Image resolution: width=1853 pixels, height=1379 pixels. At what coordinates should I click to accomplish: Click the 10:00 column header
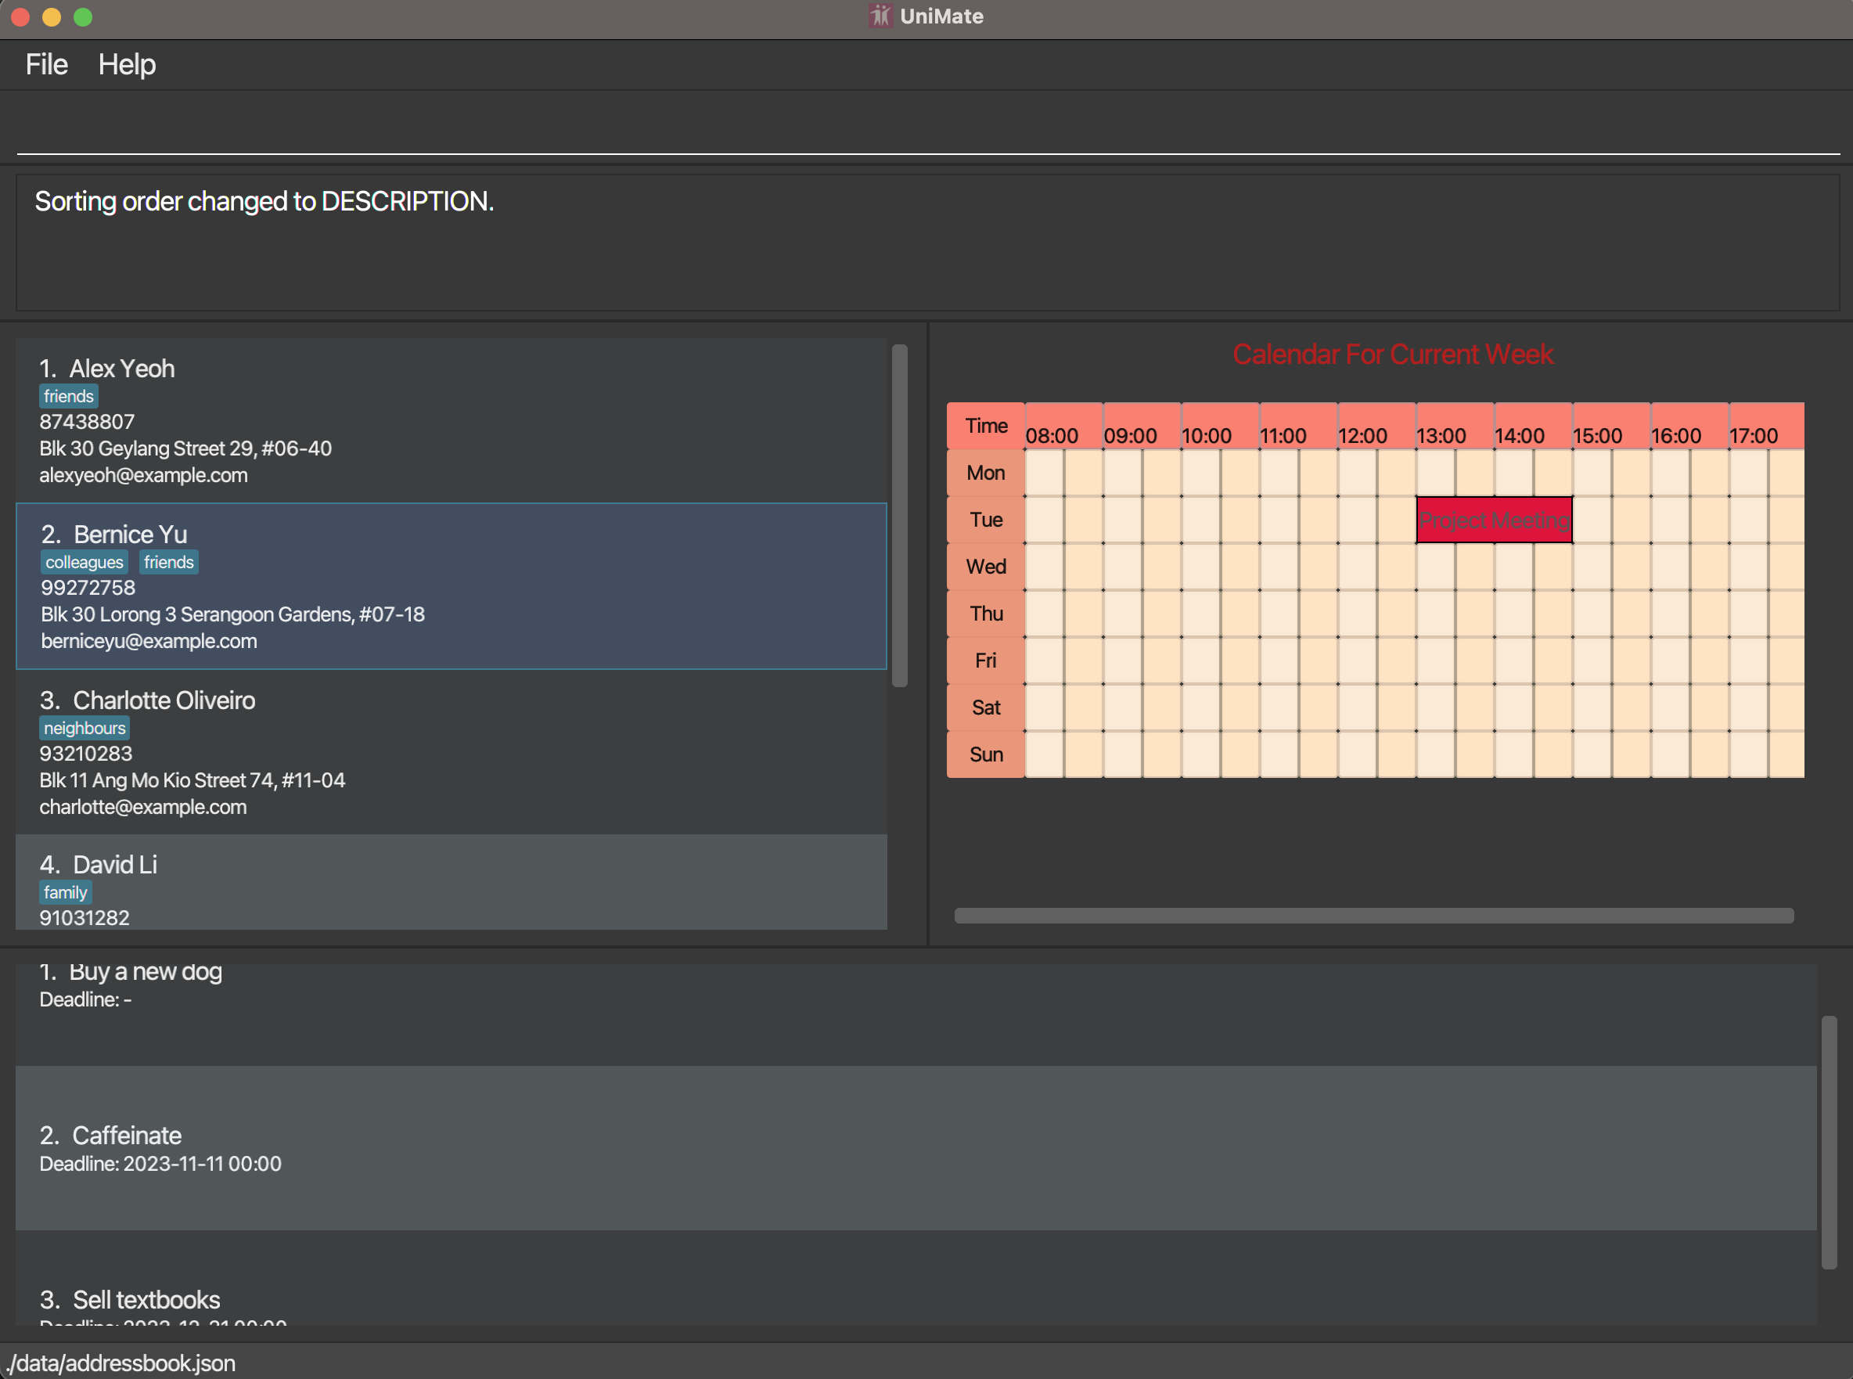pos(1220,426)
